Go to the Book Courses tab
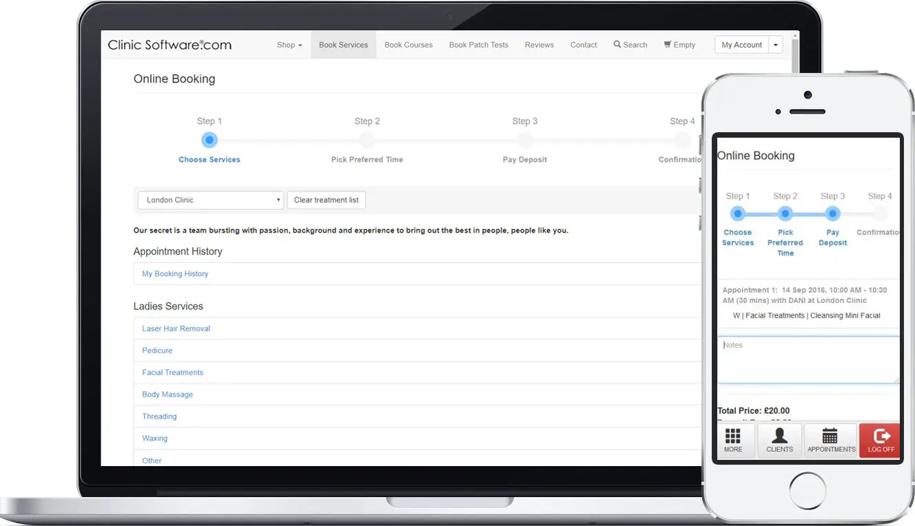The width and height of the screenshot is (915, 526). (409, 45)
